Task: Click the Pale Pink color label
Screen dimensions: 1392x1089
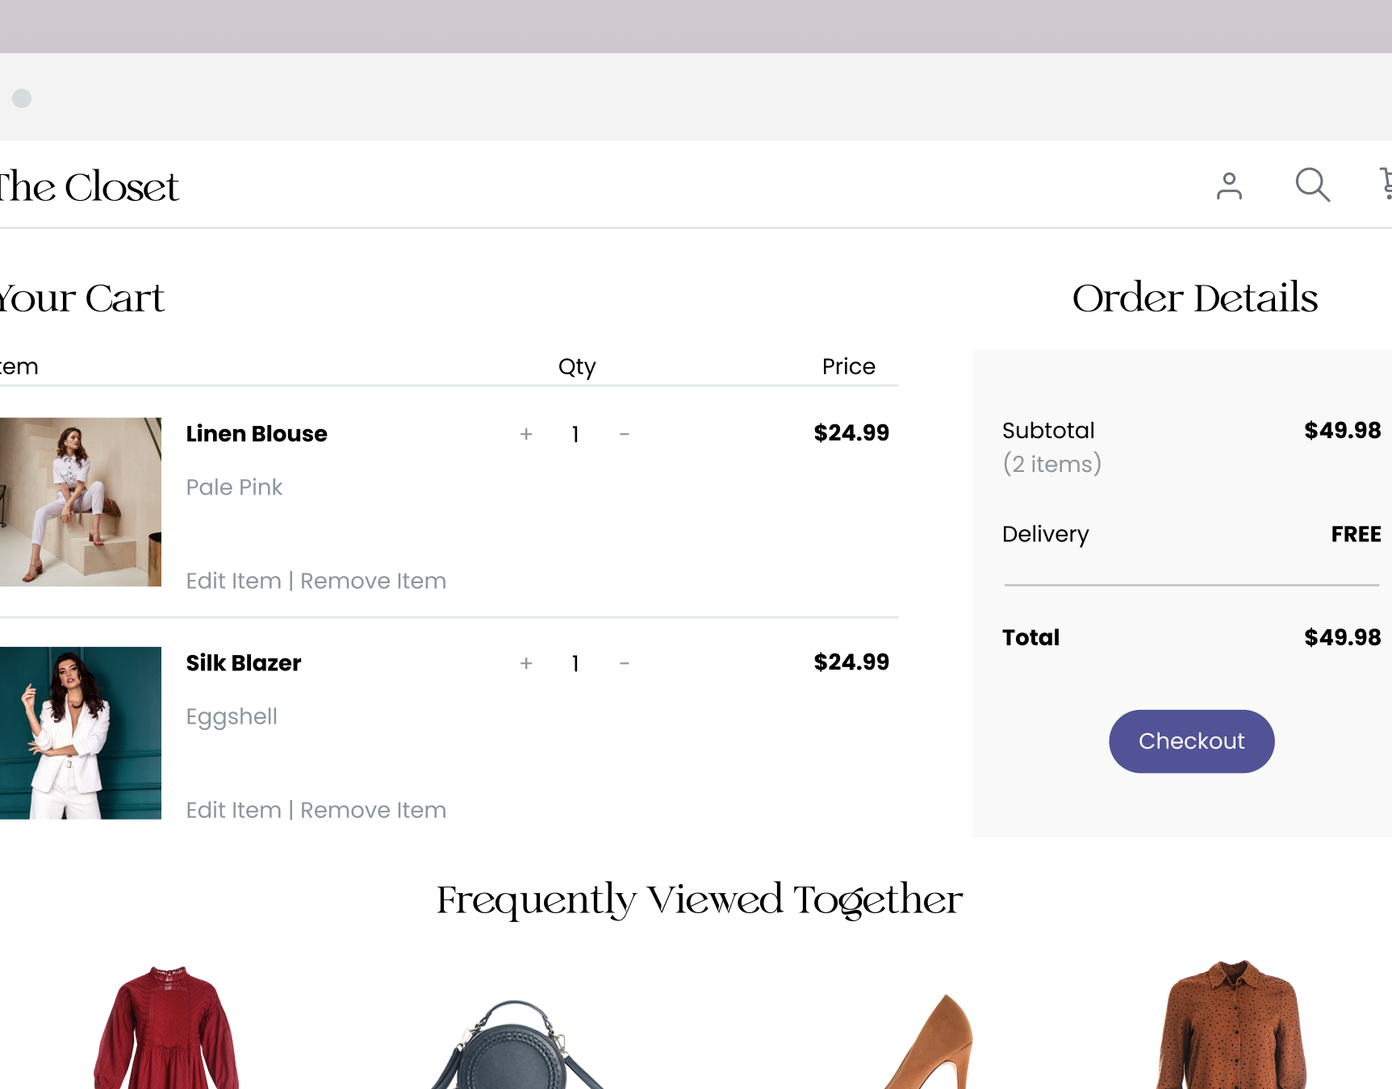Action: click(x=234, y=487)
